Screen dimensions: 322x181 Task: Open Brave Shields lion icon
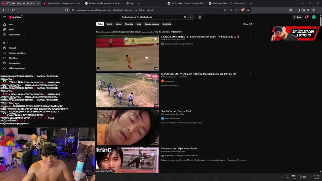tap(243, 10)
